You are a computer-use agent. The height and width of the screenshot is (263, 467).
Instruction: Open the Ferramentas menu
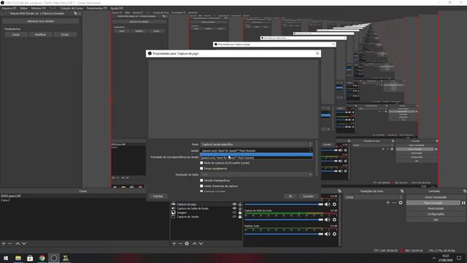96,8
